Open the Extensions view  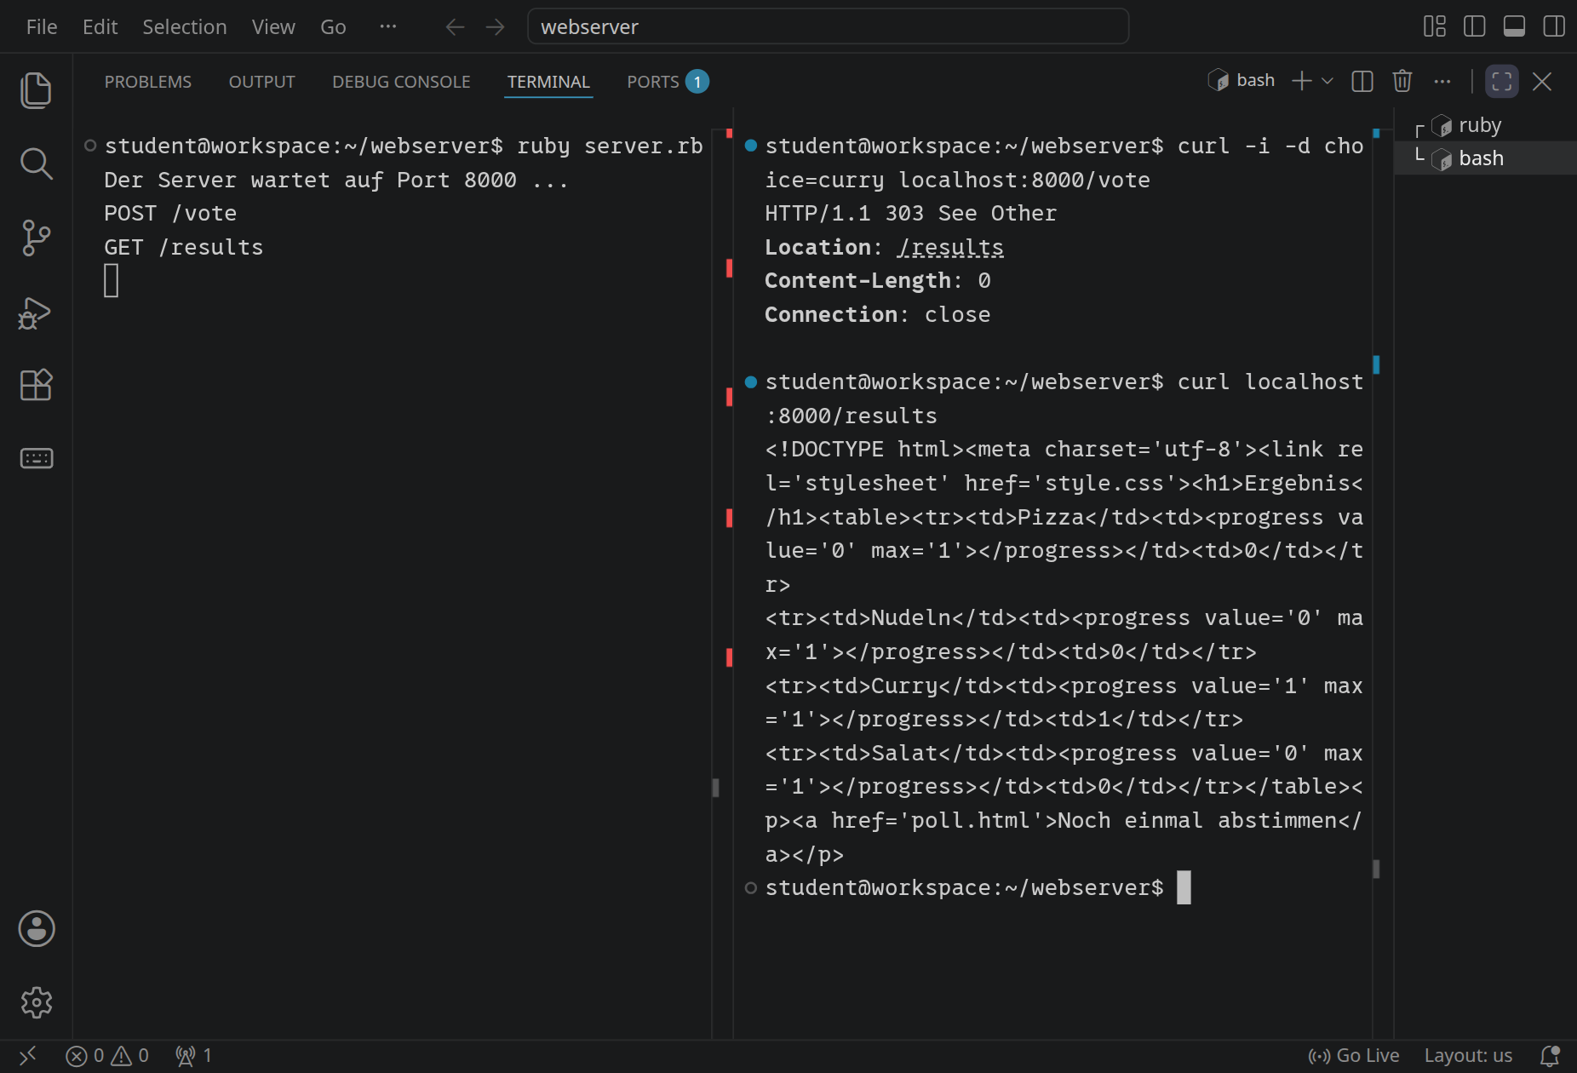(36, 385)
